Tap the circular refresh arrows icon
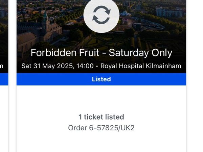203x152 pixels. (101, 15)
